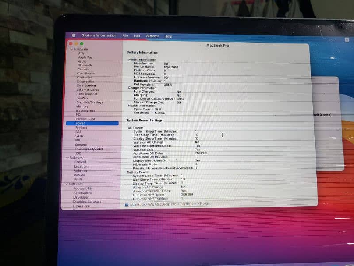Select Applications under Software

(83, 193)
